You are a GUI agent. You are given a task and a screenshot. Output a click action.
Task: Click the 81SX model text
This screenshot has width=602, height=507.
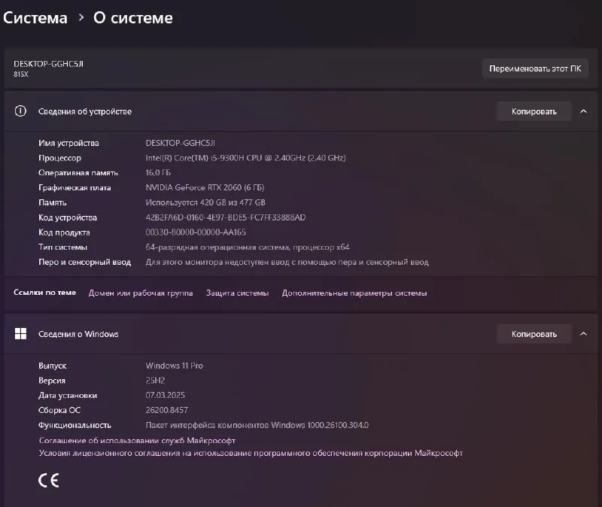(21, 74)
